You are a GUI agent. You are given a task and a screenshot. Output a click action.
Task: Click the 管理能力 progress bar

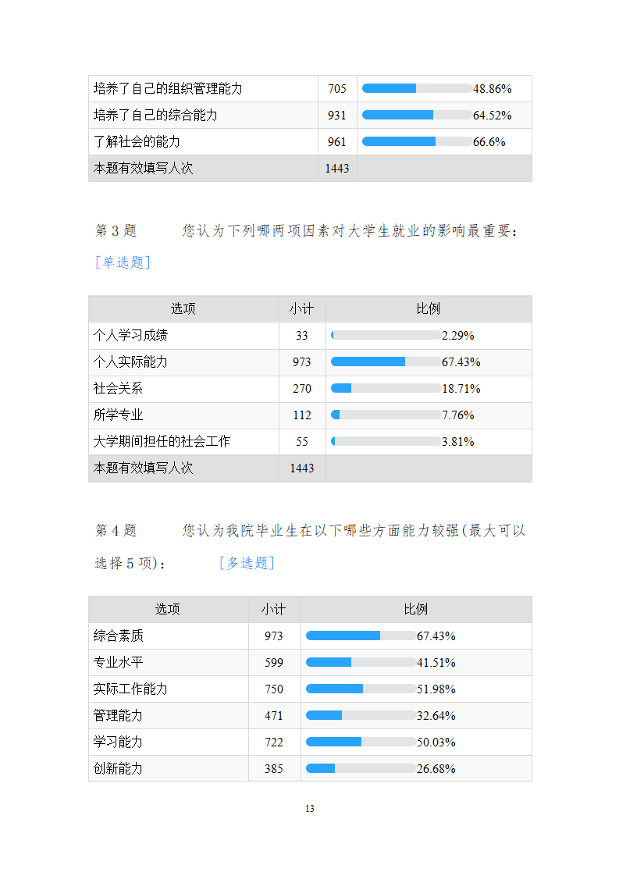pyautogui.click(x=361, y=715)
